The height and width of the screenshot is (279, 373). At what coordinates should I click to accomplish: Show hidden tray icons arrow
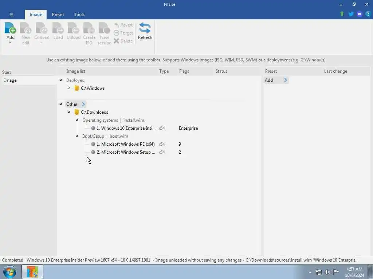pyautogui.click(x=310, y=272)
